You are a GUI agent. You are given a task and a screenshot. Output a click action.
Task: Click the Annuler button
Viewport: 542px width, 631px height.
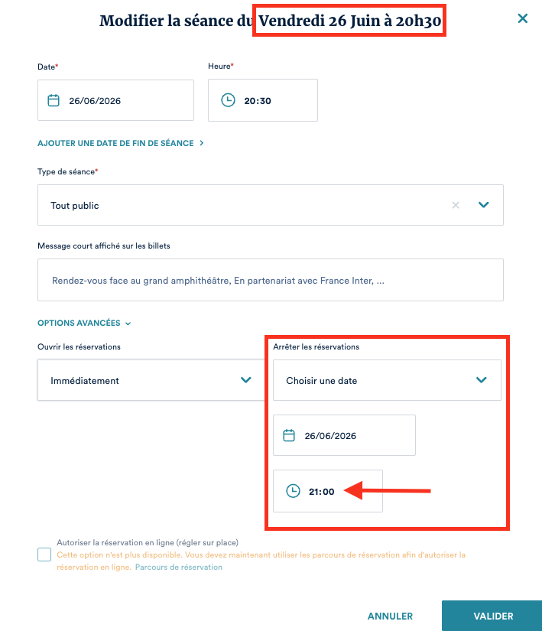pos(390,616)
